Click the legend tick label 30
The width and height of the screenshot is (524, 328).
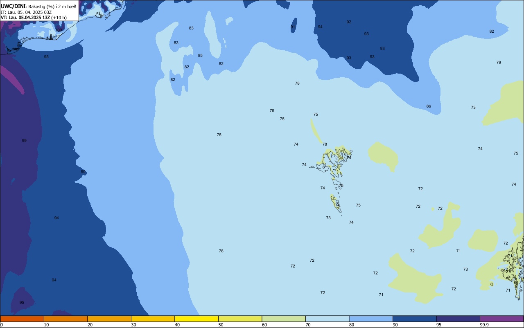tap(133, 325)
